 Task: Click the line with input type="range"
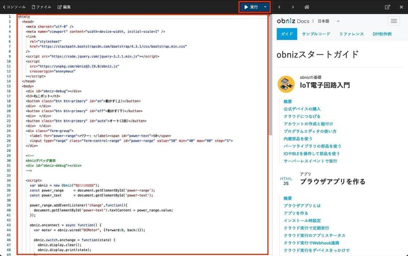[131, 141]
